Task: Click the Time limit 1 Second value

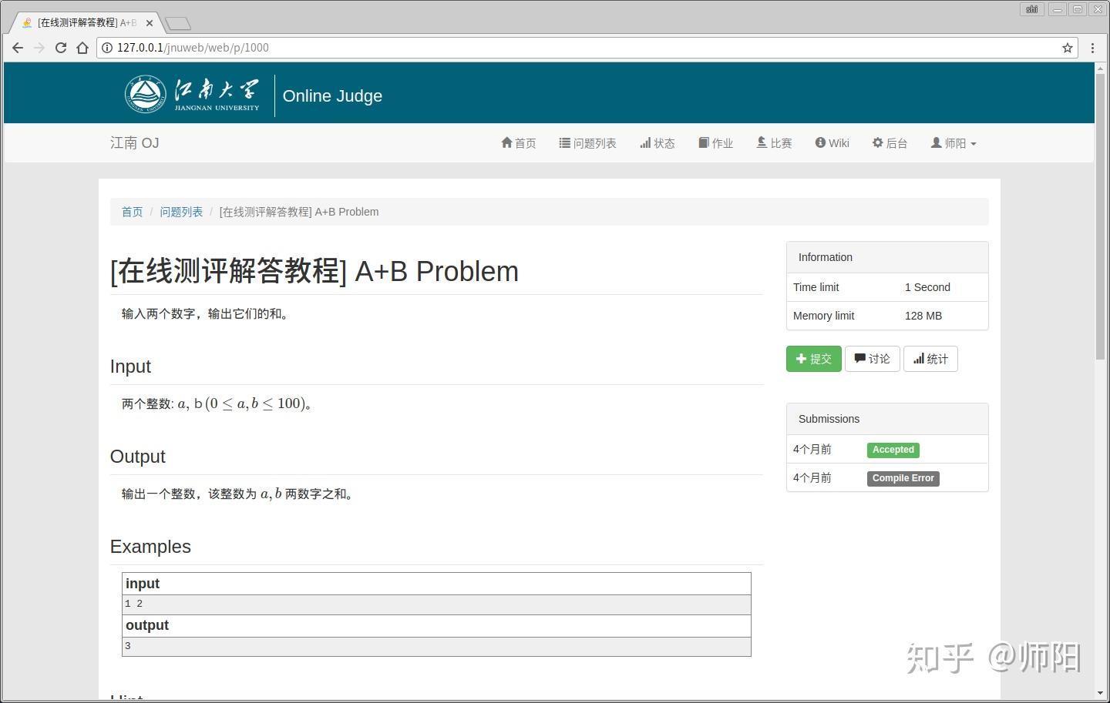Action: click(x=927, y=287)
